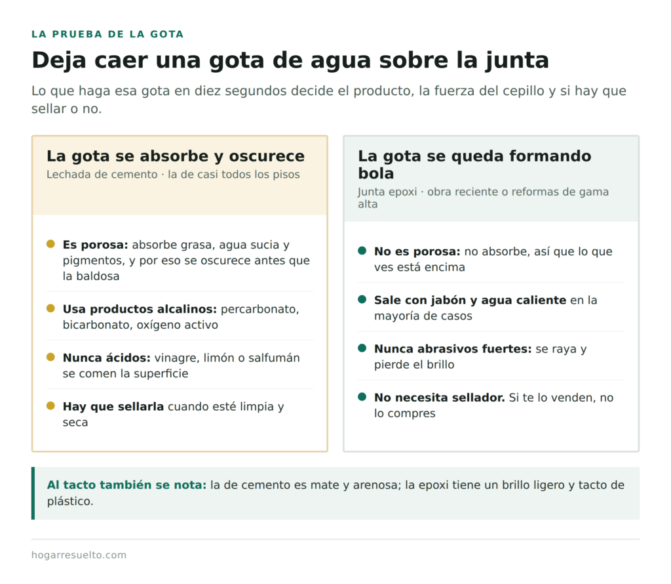The width and height of the screenshot is (671, 584).
Task: Click the headline 'Deja caer una gota de agua sobre la junta'
Action: (290, 60)
